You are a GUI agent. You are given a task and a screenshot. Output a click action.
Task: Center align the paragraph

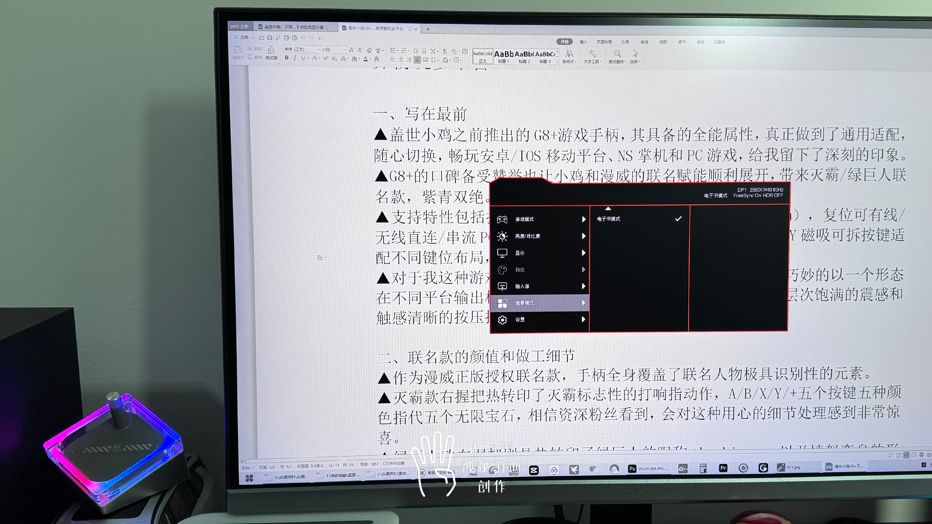click(401, 59)
